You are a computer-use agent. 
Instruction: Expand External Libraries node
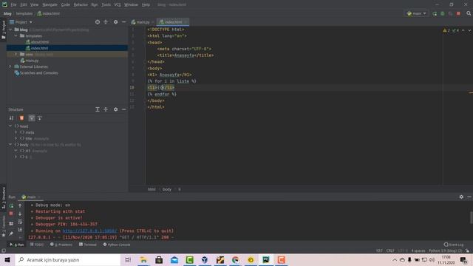click(10, 66)
